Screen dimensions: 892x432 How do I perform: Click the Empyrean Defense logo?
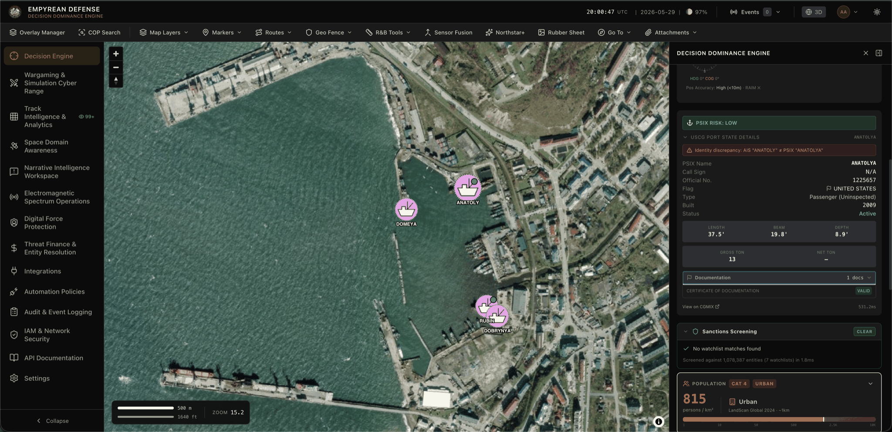coord(15,12)
